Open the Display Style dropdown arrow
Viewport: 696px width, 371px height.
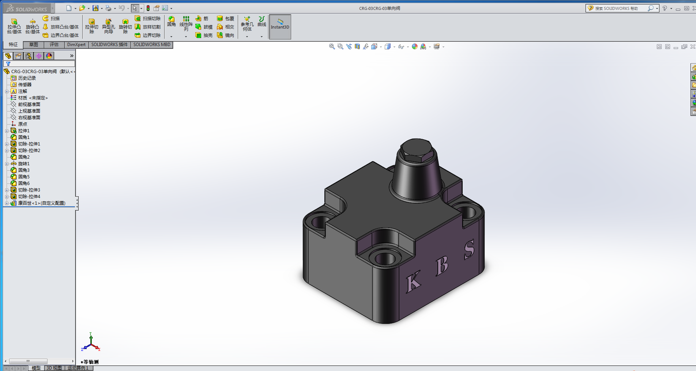(x=394, y=47)
